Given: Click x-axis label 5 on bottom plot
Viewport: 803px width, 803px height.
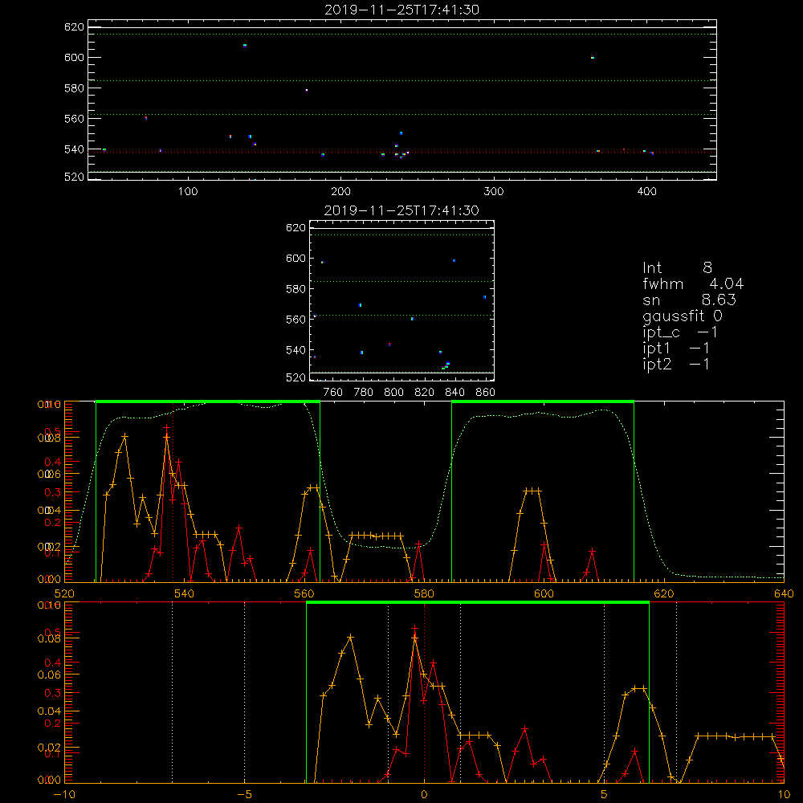Looking at the screenshot, I should pos(604,795).
